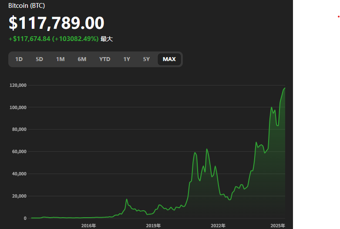
Task: Switch to the 1Y chart view
Action: pyautogui.click(x=126, y=59)
